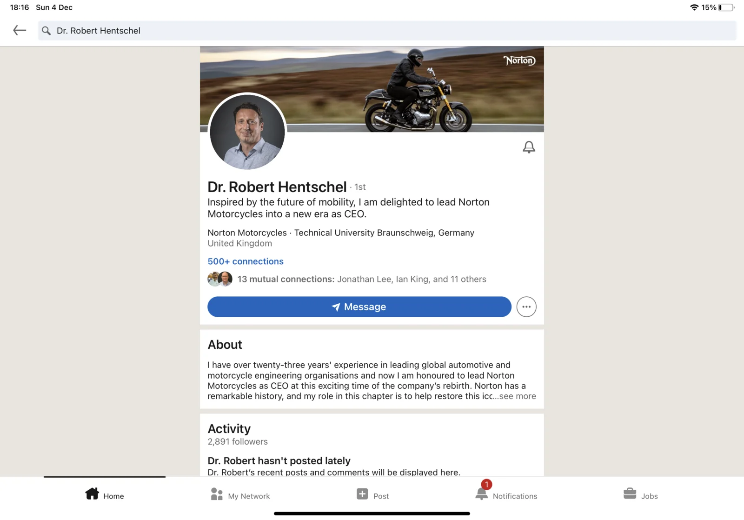The width and height of the screenshot is (744, 520).
Task: Click the search field with Dr. Robert Hentschel
Action: [386, 31]
